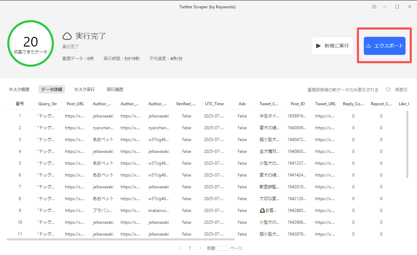Switch to the タスク実行 tab
Viewport: 417px width, 255px height.
pos(84,90)
